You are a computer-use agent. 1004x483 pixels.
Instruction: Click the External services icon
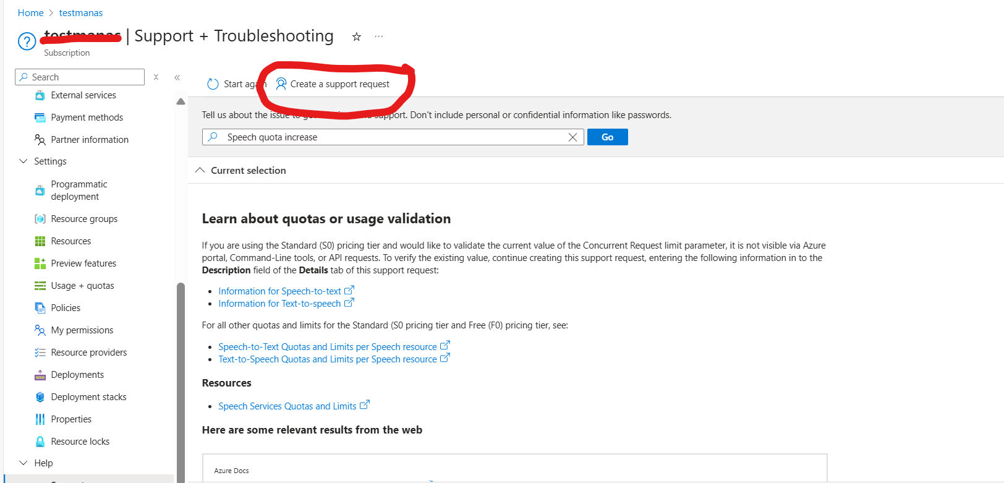pyautogui.click(x=40, y=95)
